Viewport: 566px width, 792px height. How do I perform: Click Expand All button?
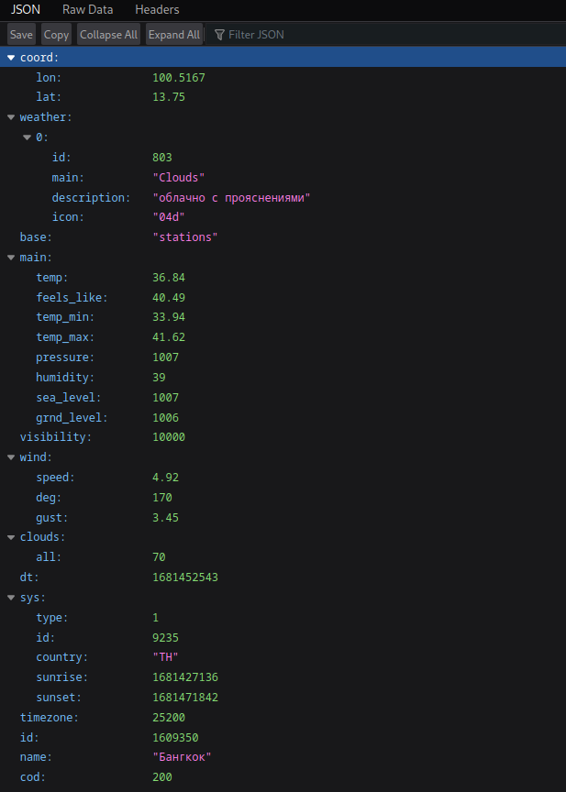tap(174, 34)
